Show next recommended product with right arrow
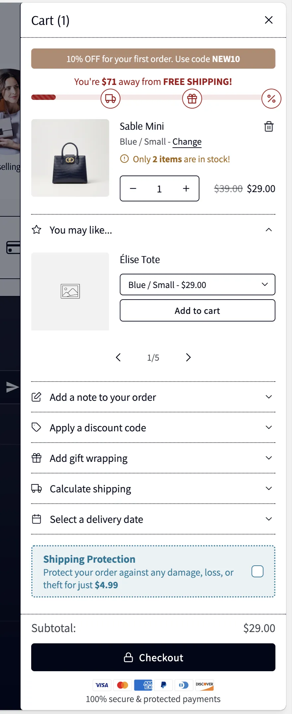The width and height of the screenshot is (292, 714). click(188, 357)
